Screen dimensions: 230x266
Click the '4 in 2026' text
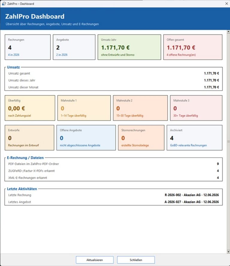coord(13,55)
